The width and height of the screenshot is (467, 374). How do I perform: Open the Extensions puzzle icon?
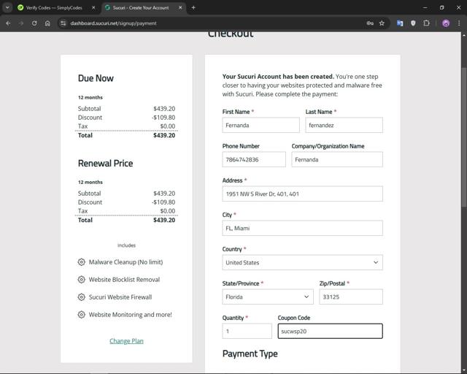tap(426, 23)
